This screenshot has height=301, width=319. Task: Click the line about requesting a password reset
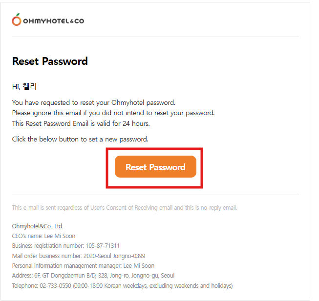pyautogui.click(x=93, y=102)
